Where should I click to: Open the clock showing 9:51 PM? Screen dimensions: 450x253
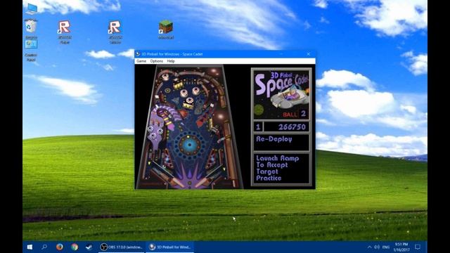[401, 247]
